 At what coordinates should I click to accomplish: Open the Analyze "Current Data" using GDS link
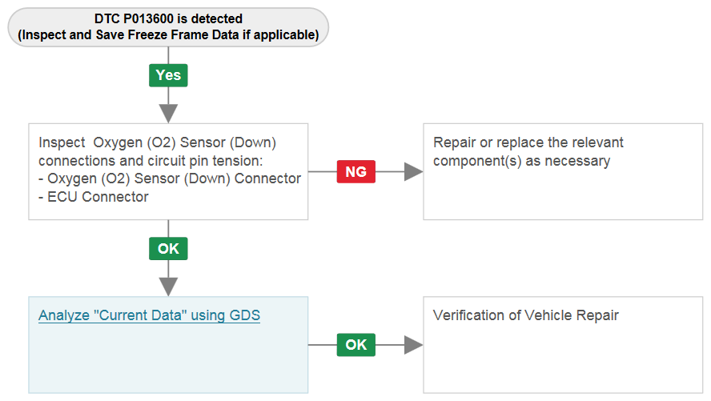point(149,315)
